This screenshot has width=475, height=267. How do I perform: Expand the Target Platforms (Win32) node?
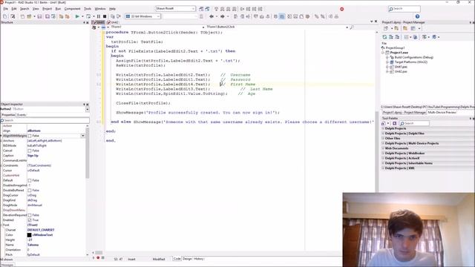pyautogui.click(x=387, y=62)
